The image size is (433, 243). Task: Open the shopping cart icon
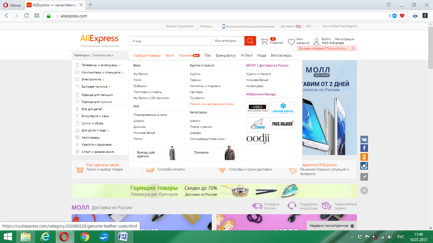pos(264,41)
